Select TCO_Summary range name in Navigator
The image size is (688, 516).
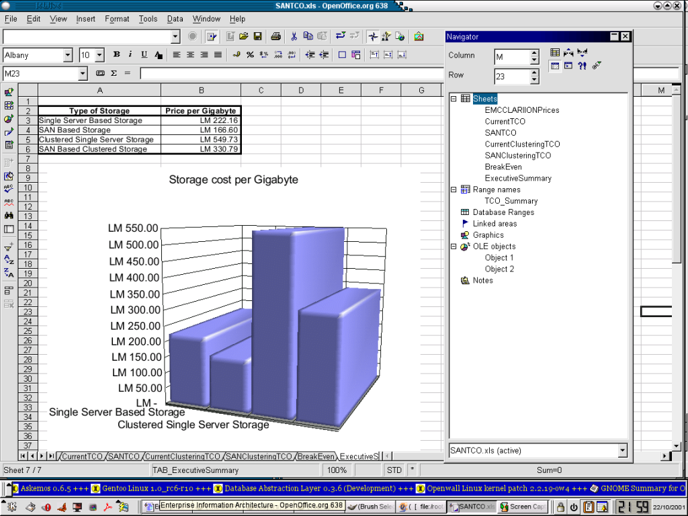(x=511, y=201)
